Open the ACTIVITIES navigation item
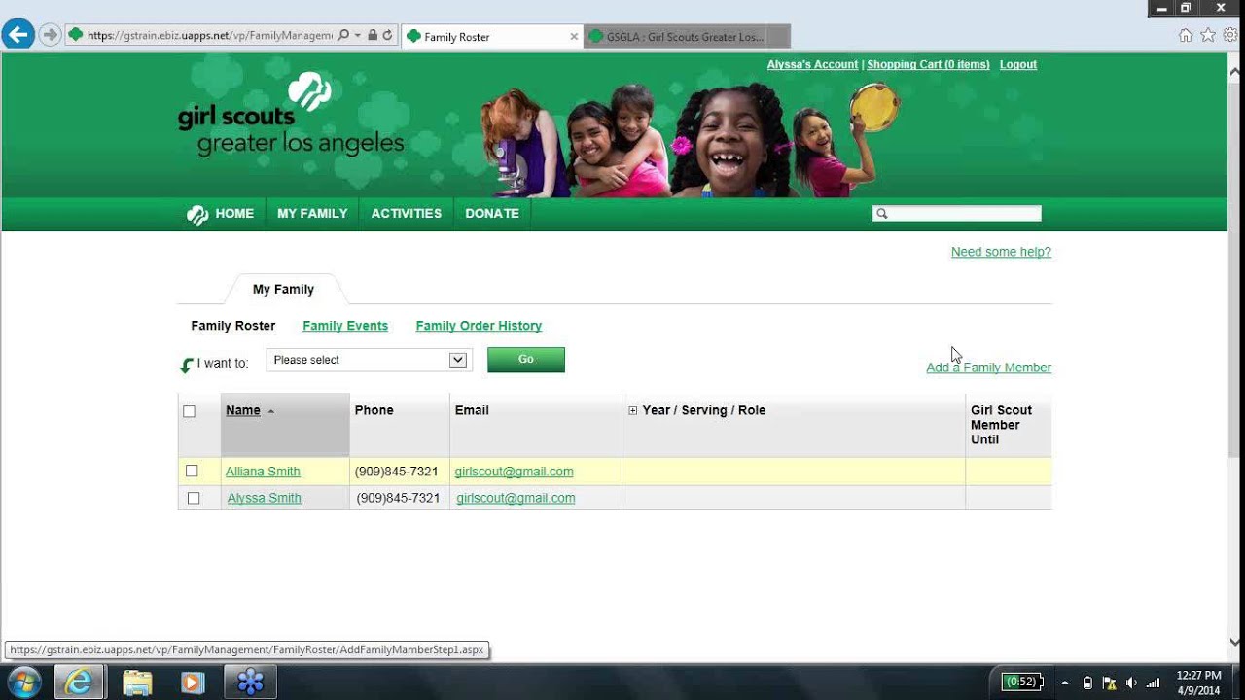The image size is (1245, 700). [x=407, y=214]
